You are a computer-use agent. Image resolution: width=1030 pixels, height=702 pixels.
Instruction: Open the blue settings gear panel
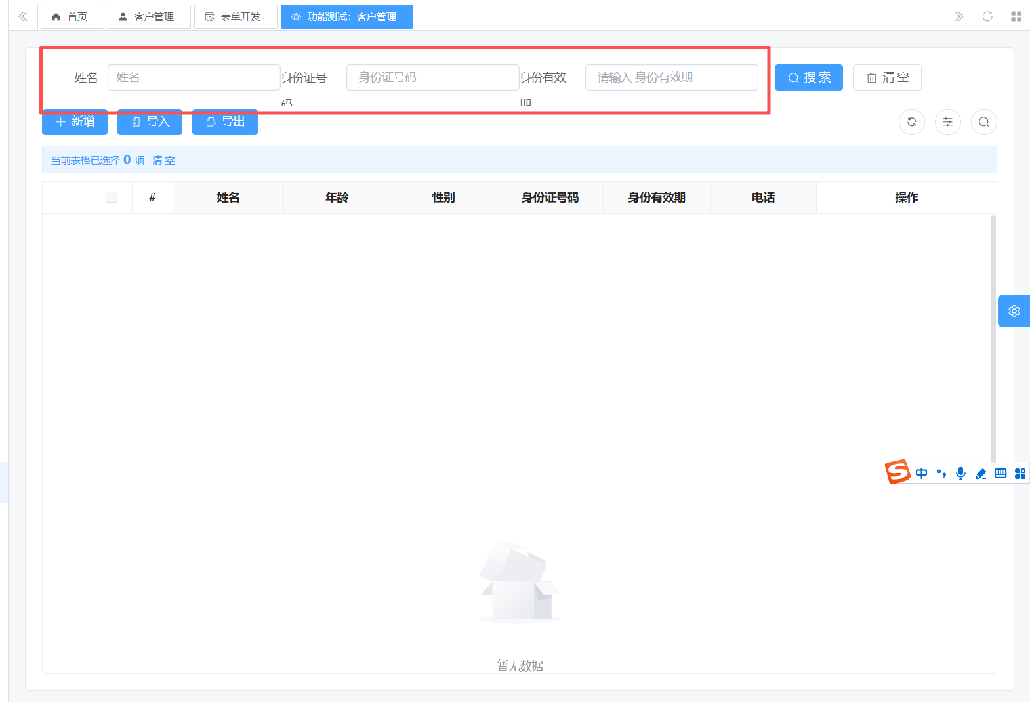pyautogui.click(x=1014, y=311)
